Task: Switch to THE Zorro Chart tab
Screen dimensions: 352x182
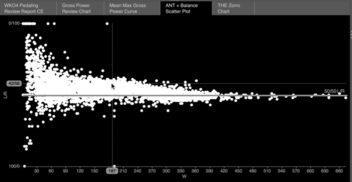Action: pyautogui.click(x=233, y=9)
